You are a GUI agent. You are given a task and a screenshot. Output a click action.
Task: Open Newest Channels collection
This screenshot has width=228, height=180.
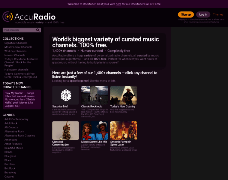coord(15,55)
